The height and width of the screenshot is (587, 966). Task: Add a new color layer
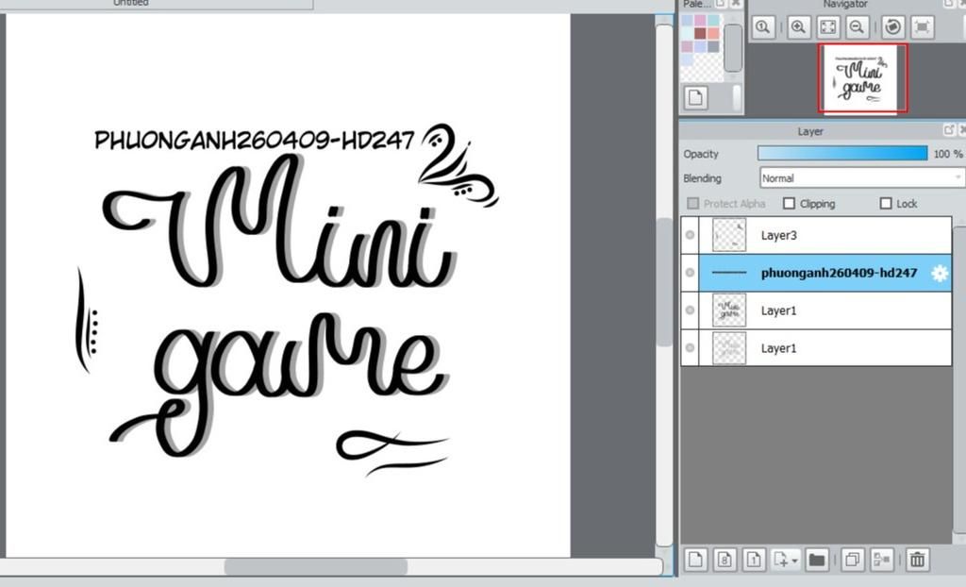coord(695,560)
